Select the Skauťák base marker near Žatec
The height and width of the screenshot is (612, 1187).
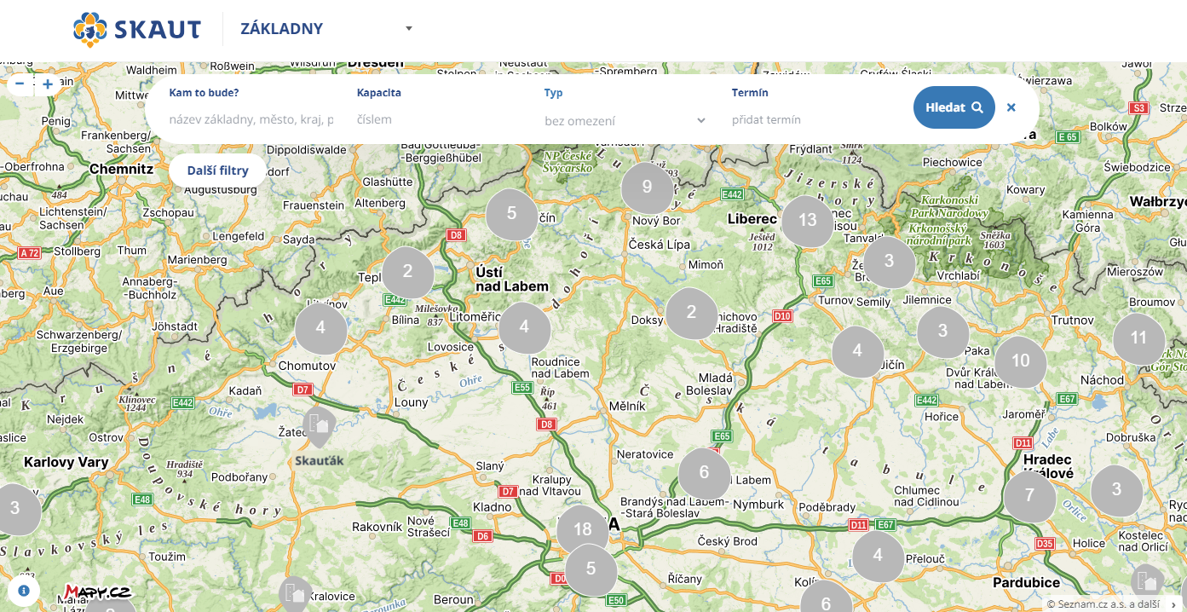click(x=319, y=426)
